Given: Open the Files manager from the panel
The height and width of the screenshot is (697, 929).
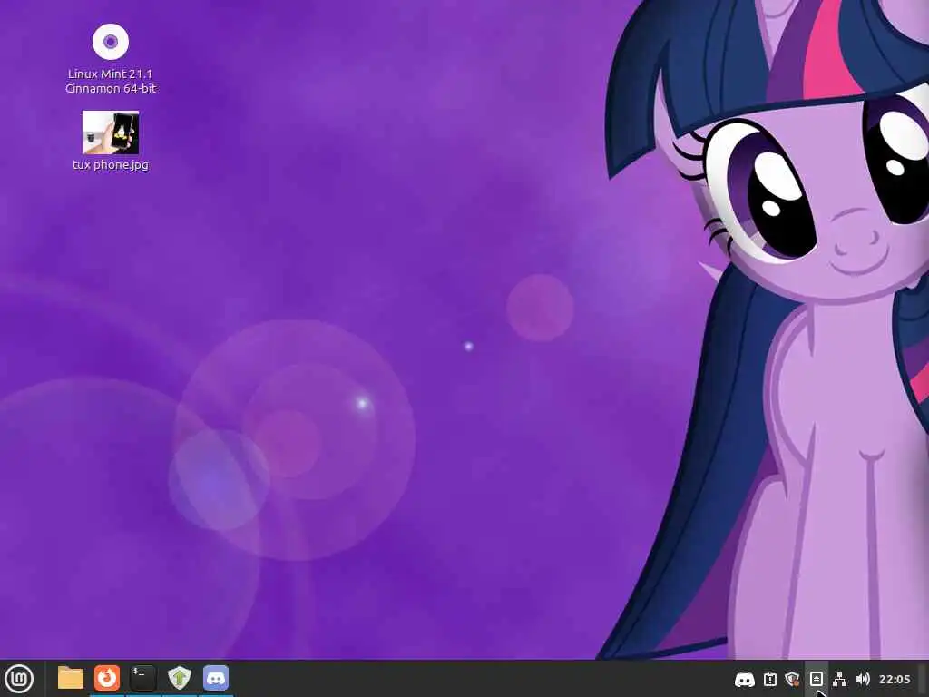Looking at the screenshot, I should [x=71, y=678].
